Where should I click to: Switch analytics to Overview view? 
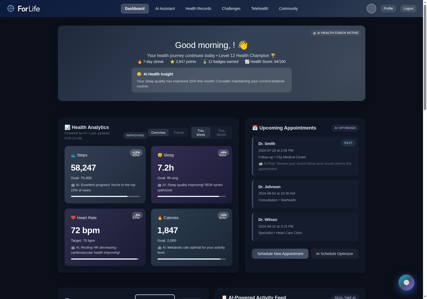point(158,133)
